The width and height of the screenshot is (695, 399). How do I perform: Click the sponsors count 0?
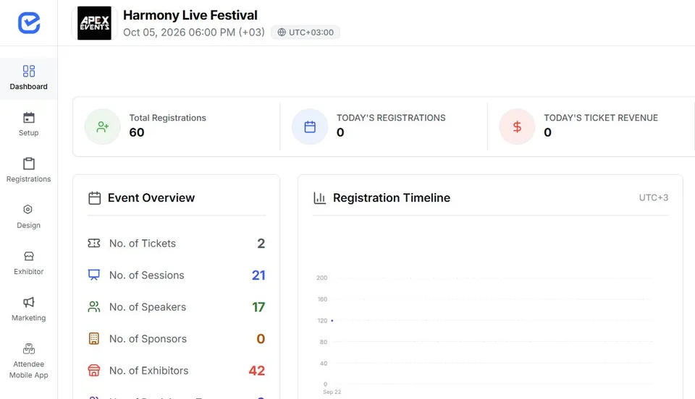pos(261,339)
